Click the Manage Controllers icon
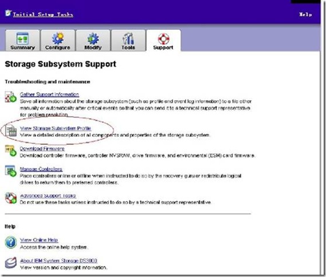Image resolution: width=326 pixels, height=277 pixels. pyautogui.click(x=11, y=171)
